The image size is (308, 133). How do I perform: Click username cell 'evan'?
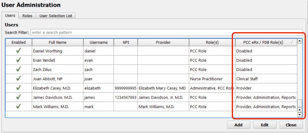[x=99, y=60]
